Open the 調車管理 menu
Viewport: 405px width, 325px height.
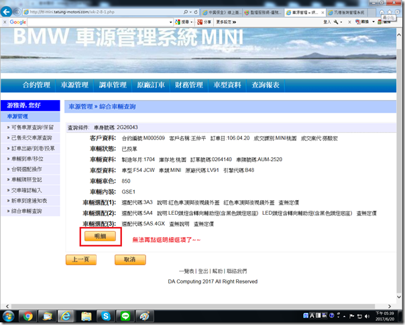coord(113,85)
